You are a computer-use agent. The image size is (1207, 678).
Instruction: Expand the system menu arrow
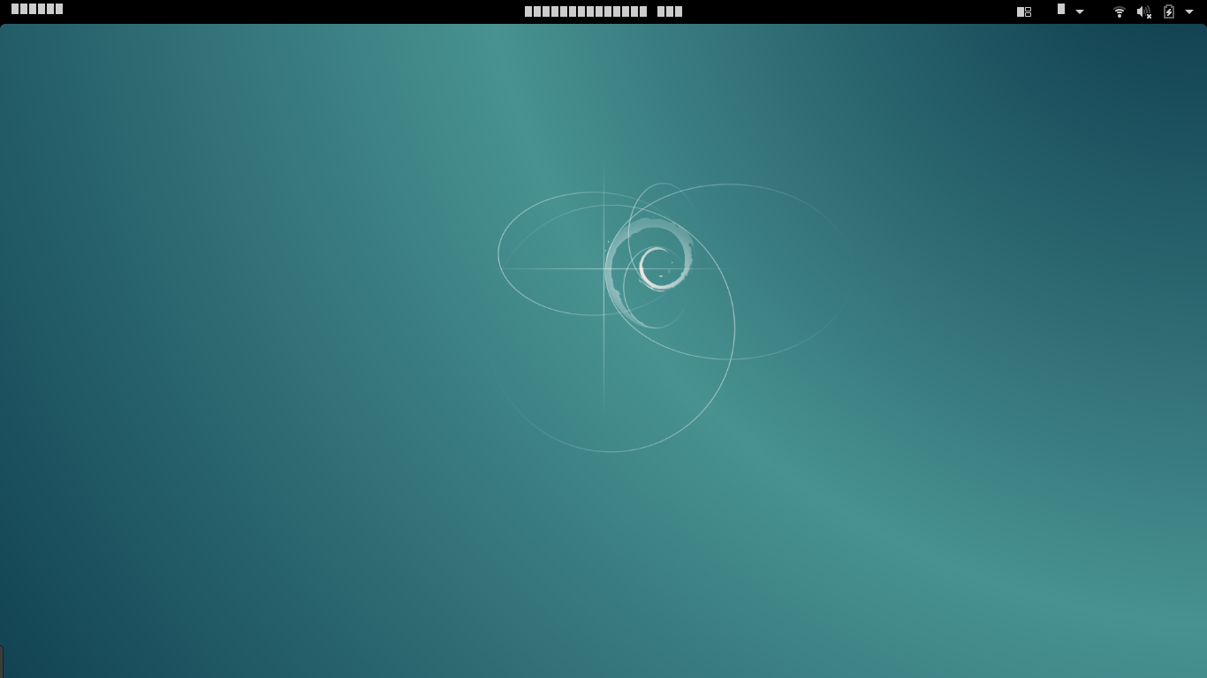tap(1189, 11)
